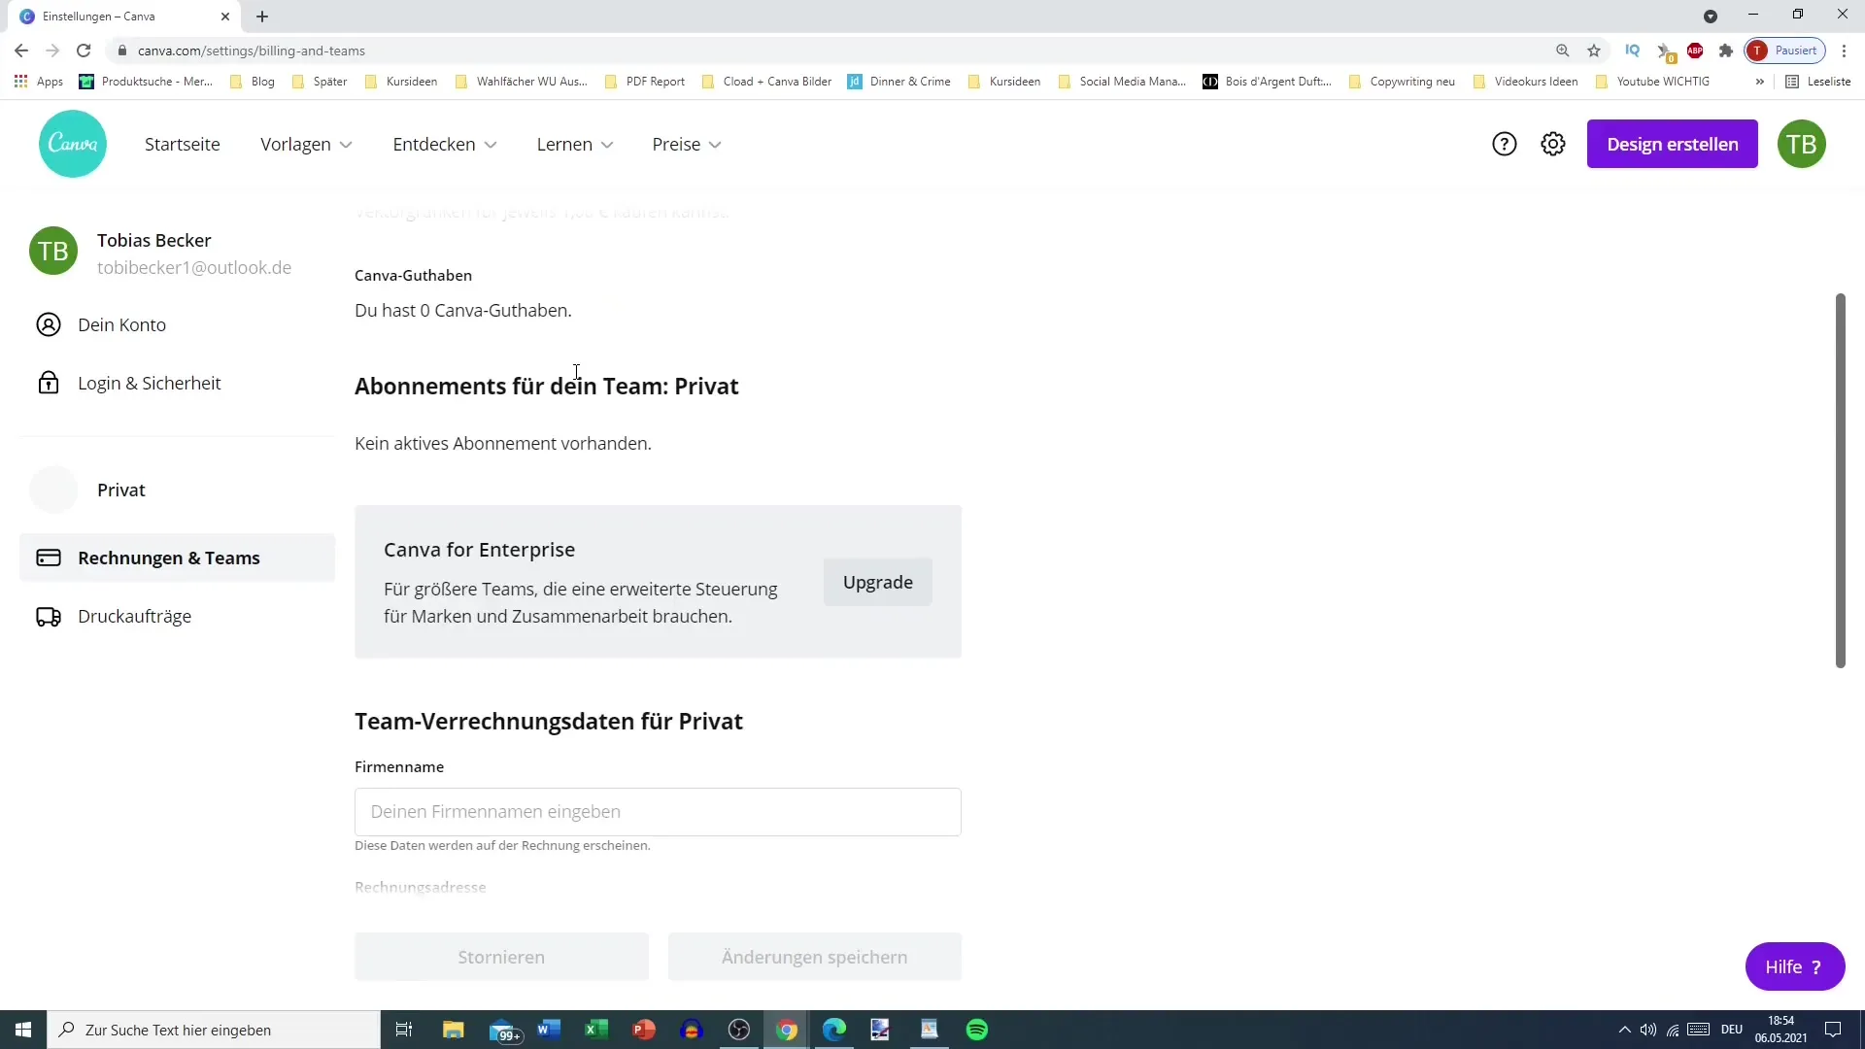This screenshot has width=1865, height=1049.
Task: Open the help question mark icon
Action: pos(1504,144)
